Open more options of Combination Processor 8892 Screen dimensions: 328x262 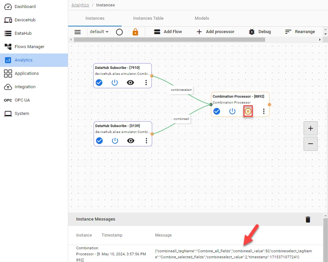point(264,111)
